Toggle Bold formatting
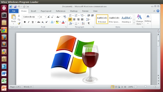 point(25,22)
